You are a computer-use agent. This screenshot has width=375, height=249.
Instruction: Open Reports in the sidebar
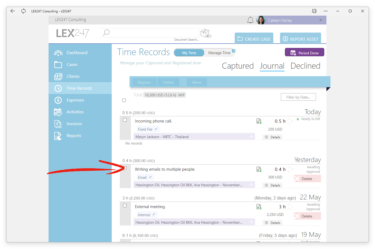click(x=74, y=136)
